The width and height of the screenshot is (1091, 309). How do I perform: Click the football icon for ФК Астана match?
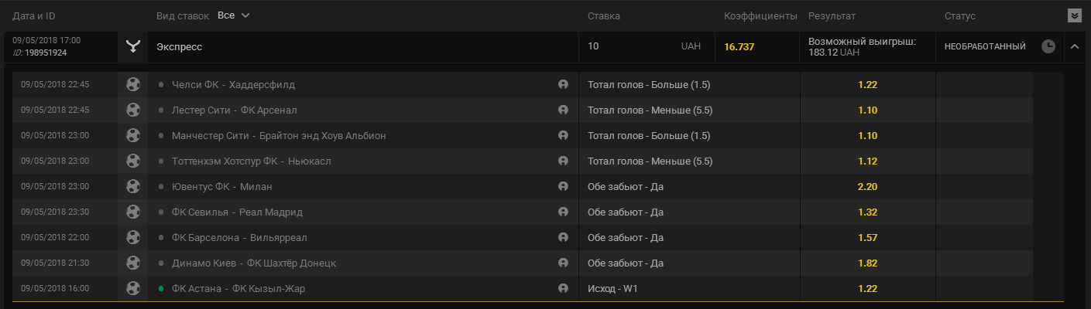(x=133, y=289)
